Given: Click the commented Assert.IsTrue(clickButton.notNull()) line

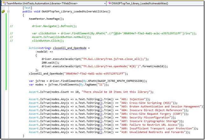Looking at the screenshot, I should 61,37.
